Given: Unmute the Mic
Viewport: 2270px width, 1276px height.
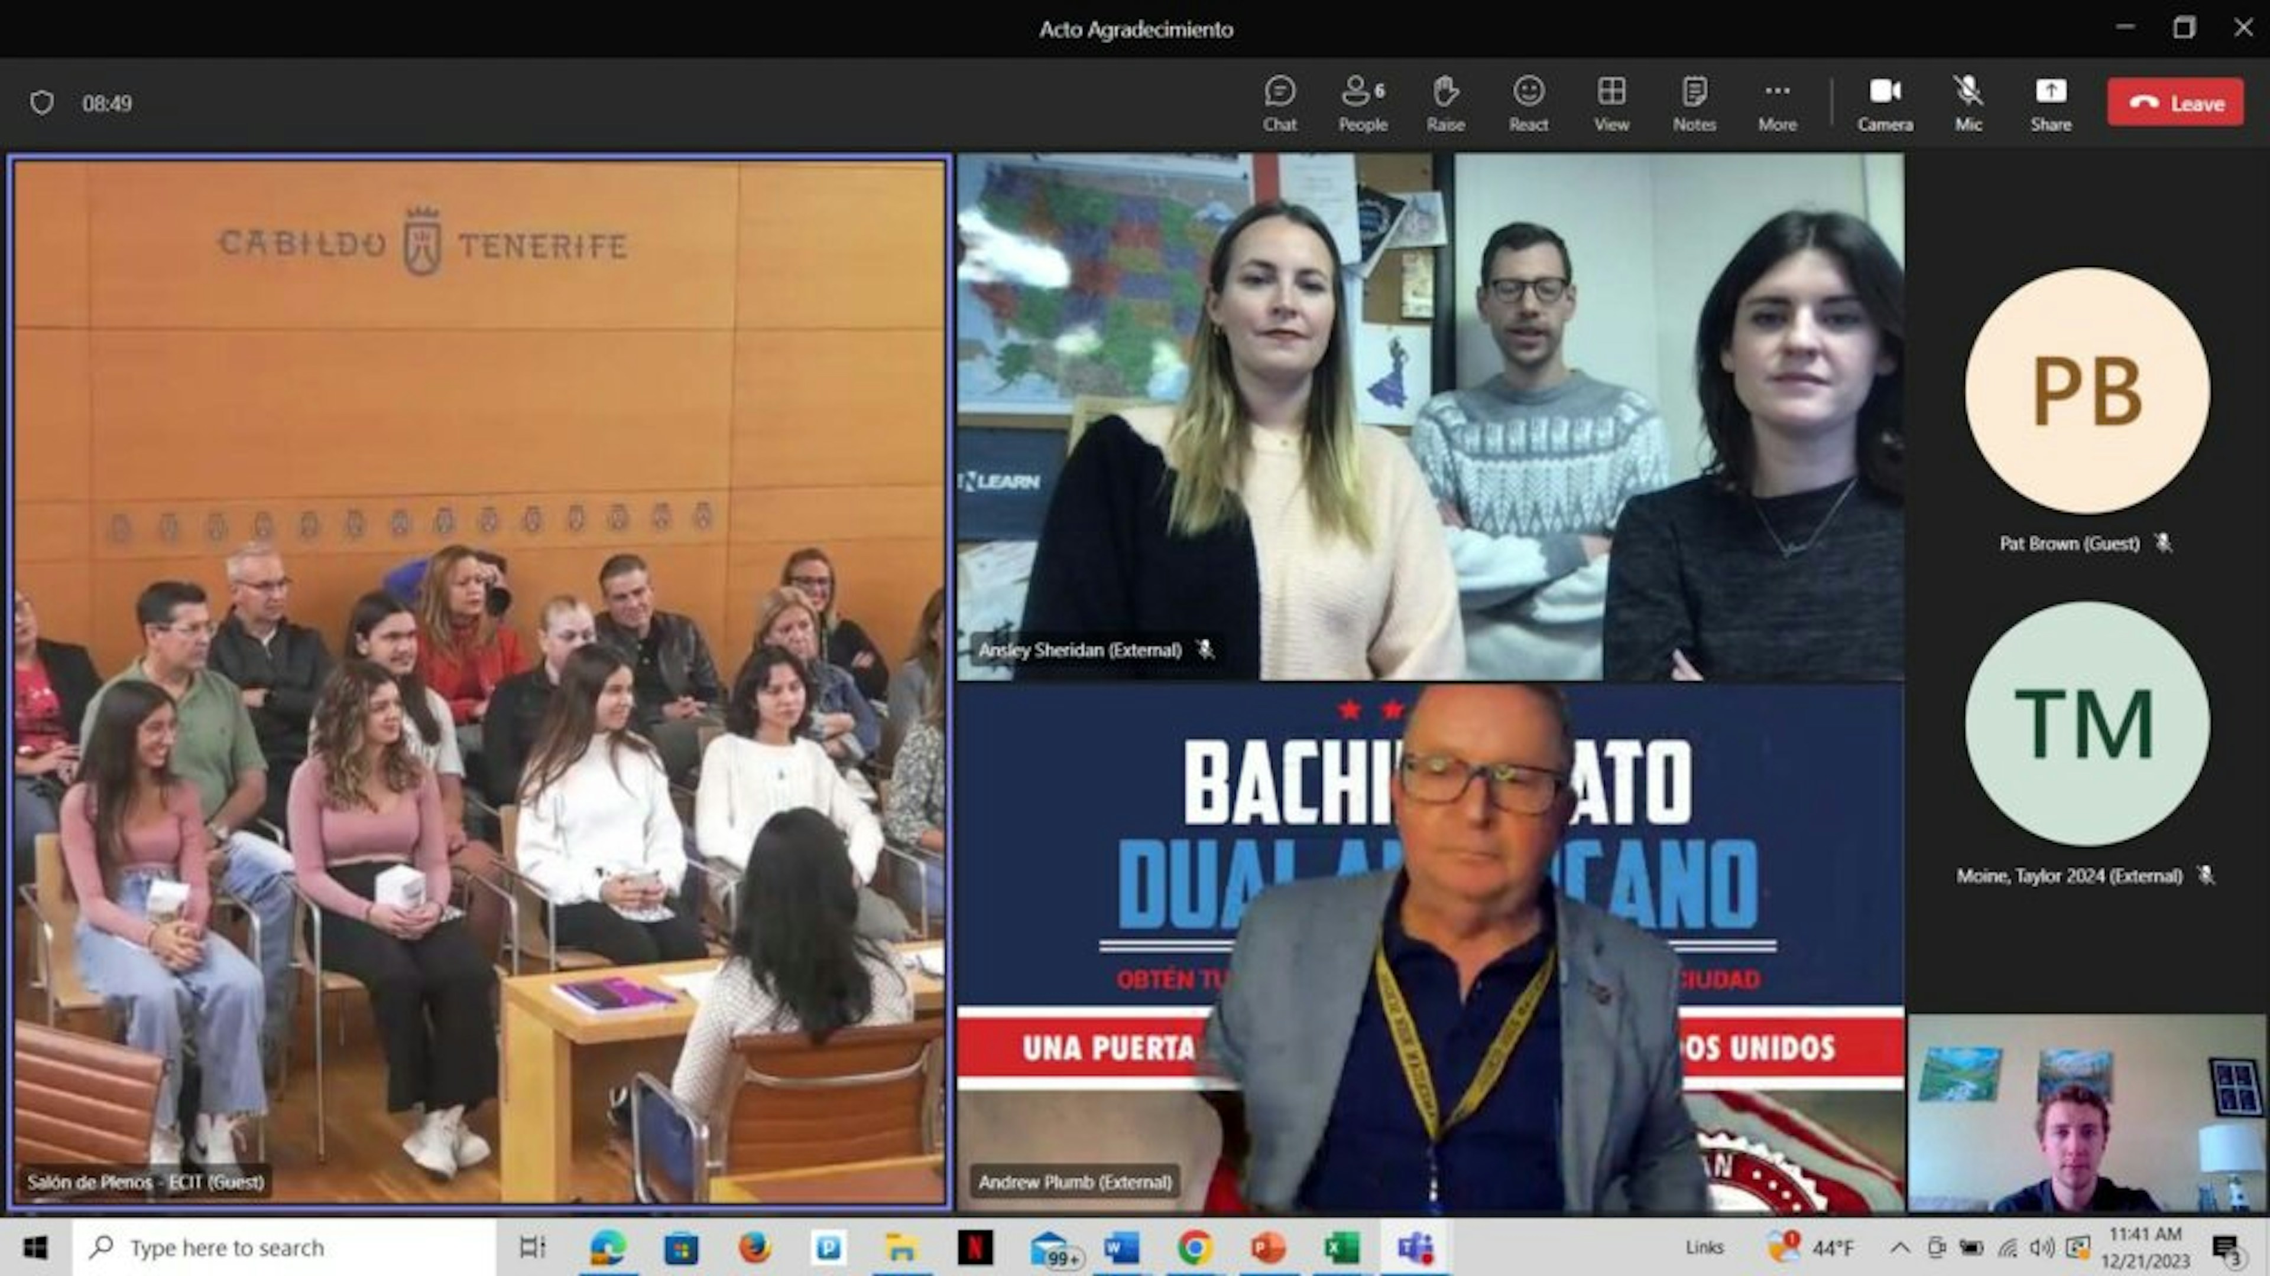Looking at the screenshot, I should click(x=1968, y=103).
